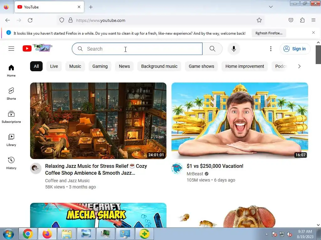Click the YouTube logo
Viewport: 321px width, 240px height.
(x=37, y=48)
